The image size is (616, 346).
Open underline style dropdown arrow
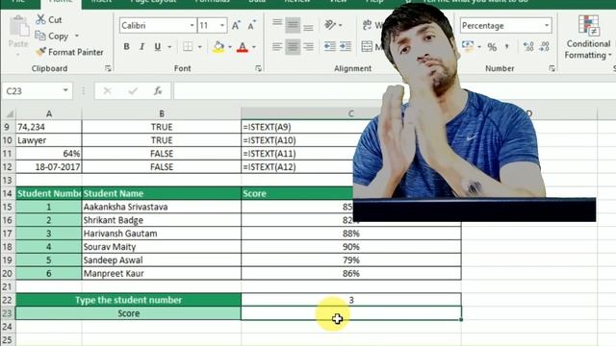pos(169,47)
